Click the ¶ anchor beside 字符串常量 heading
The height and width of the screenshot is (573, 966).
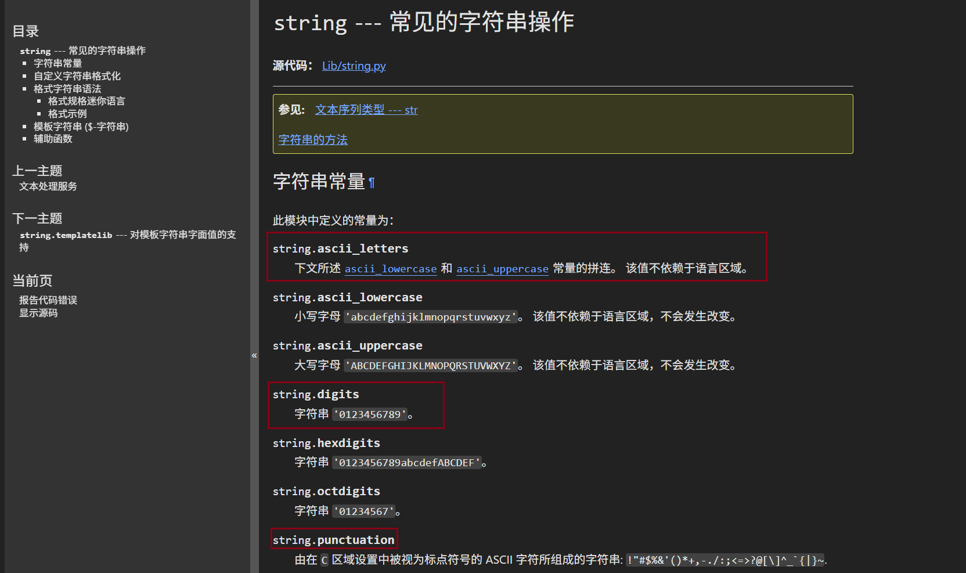pyautogui.click(x=372, y=182)
